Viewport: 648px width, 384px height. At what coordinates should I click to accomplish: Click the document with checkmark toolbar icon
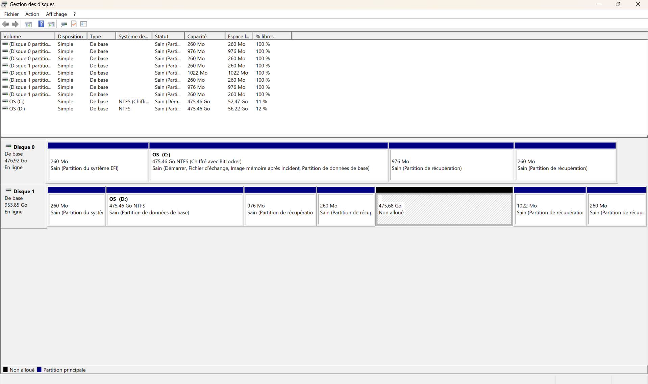tap(74, 24)
